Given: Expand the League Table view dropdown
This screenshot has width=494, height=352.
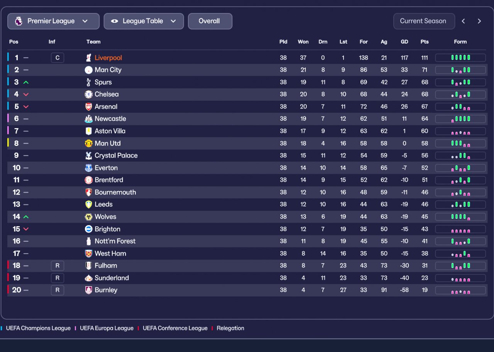Looking at the screenshot, I should [144, 21].
